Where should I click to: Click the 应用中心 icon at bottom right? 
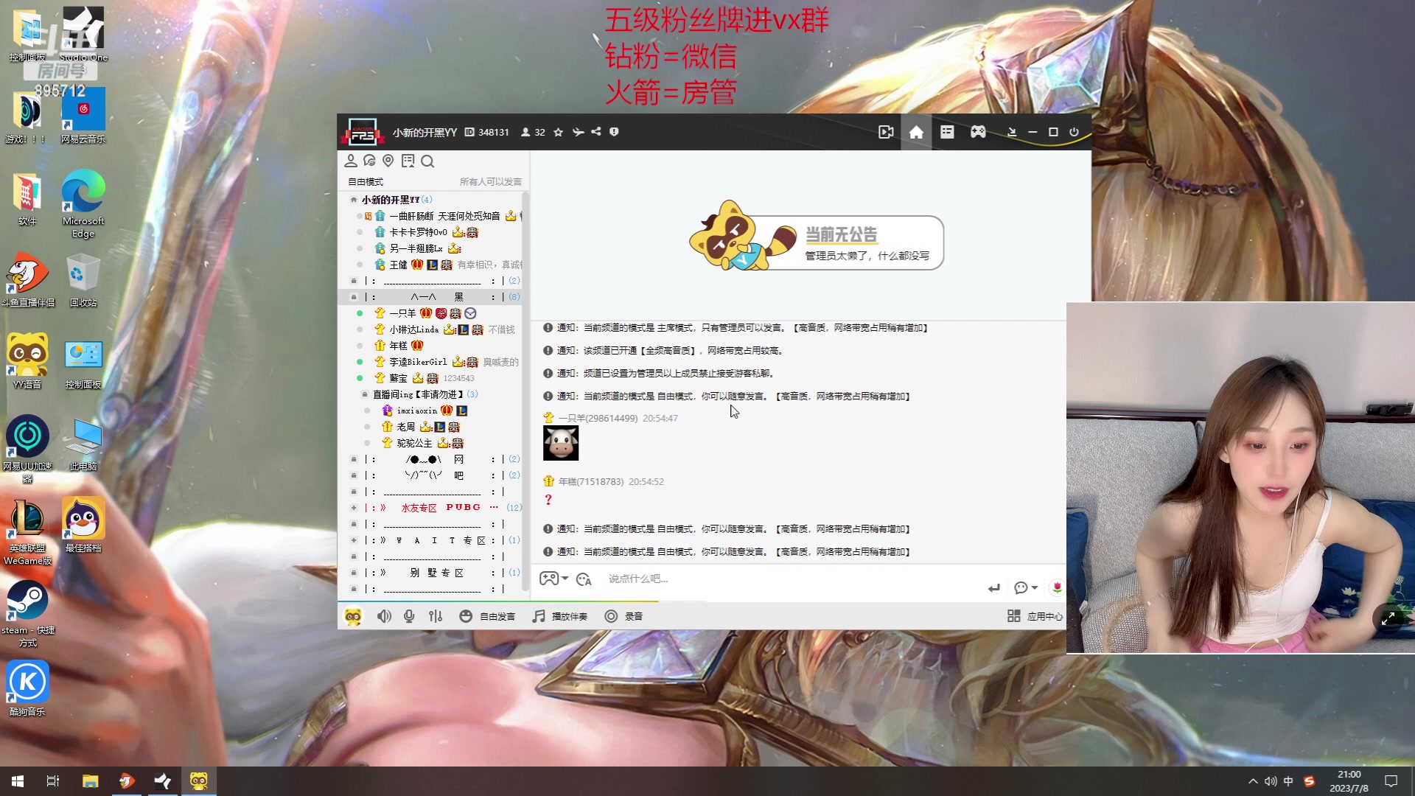tap(1014, 616)
